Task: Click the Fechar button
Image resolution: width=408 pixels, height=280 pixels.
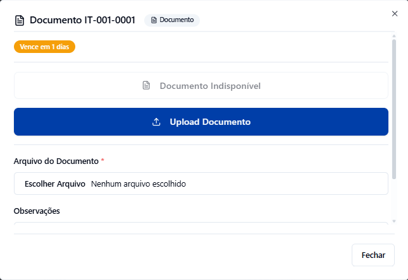Action: pyautogui.click(x=373, y=255)
